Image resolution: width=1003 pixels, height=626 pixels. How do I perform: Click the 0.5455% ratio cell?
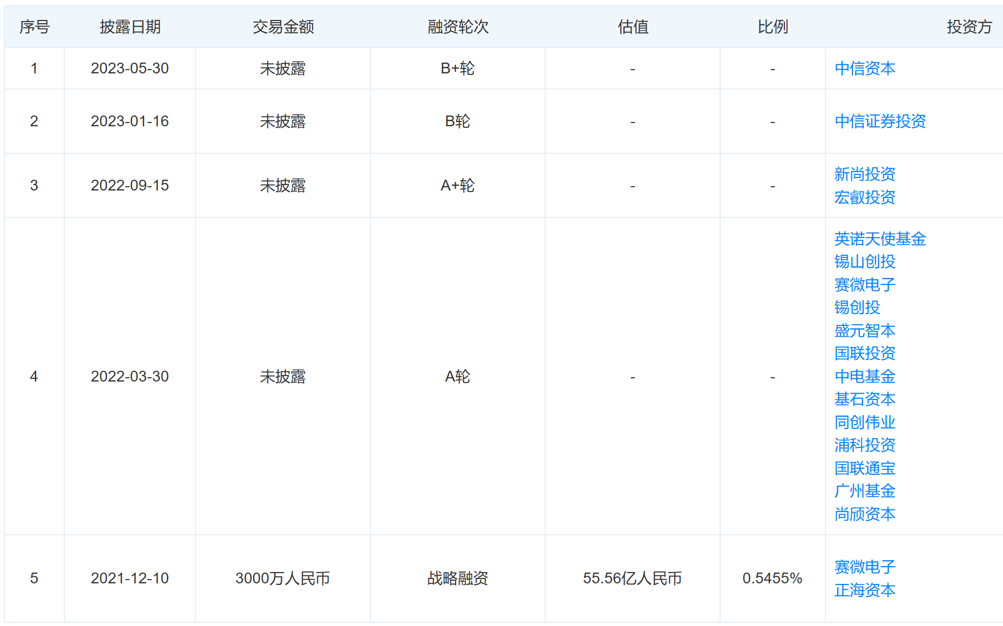click(x=772, y=579)
